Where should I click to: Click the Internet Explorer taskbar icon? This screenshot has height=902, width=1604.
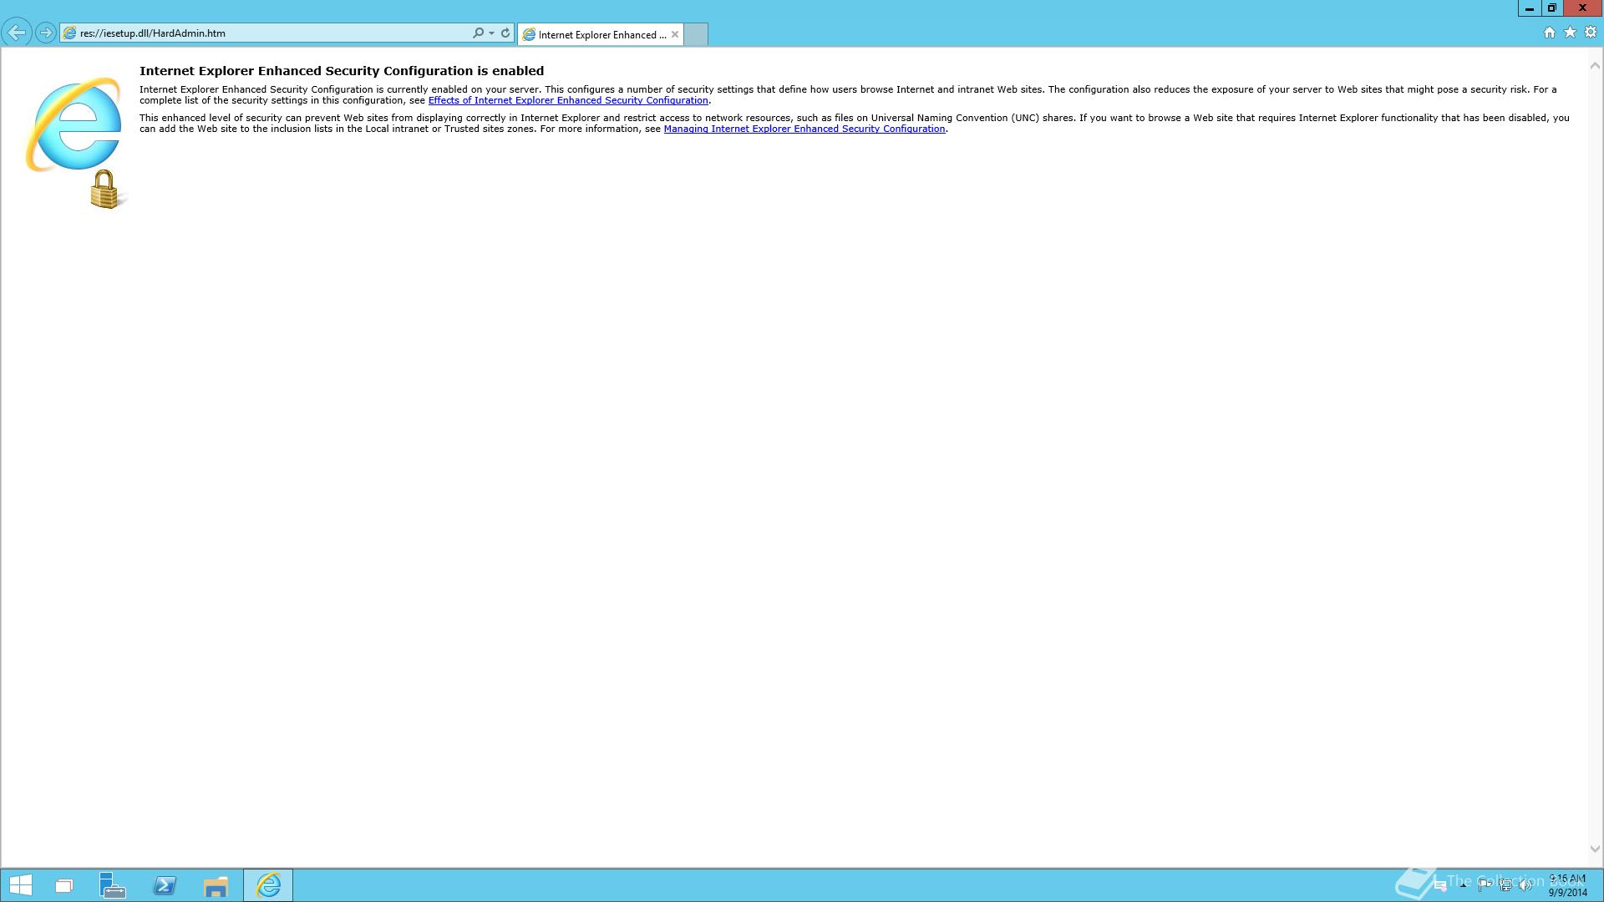(x=268, y=885)
